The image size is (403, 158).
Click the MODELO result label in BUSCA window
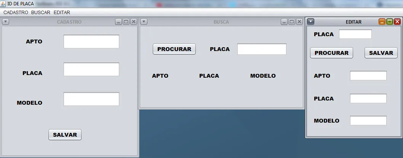point(263,76)
